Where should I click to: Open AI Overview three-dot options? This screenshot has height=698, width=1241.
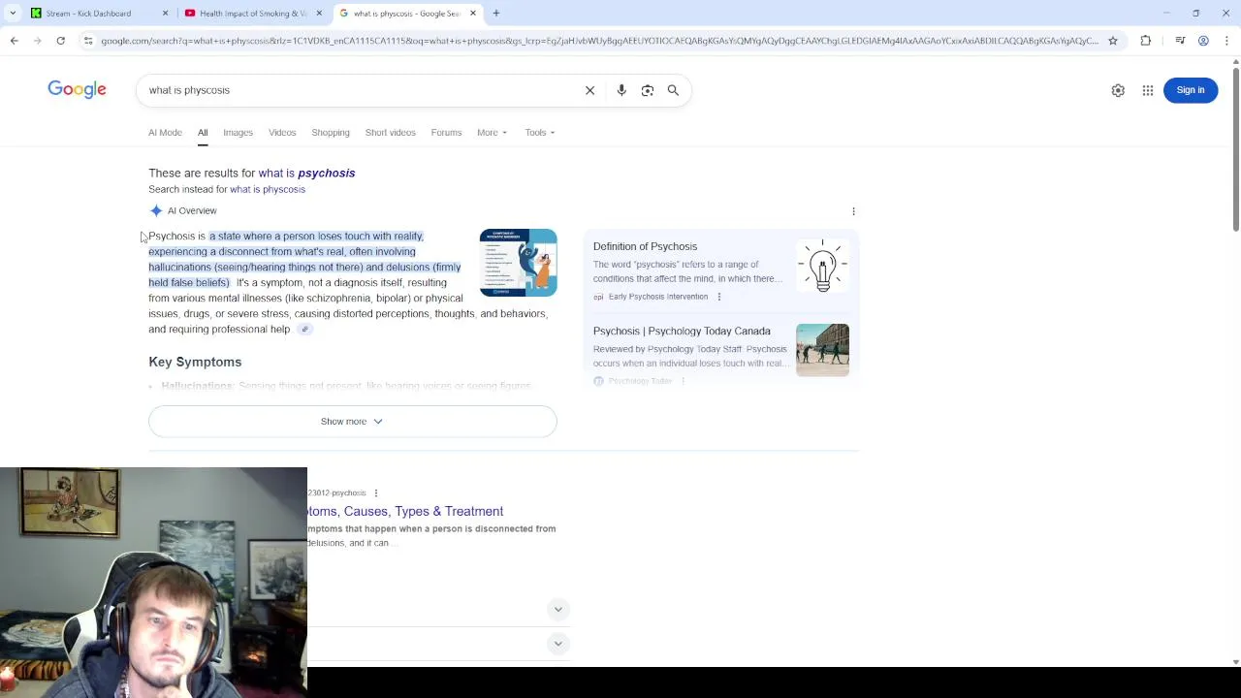[x=853, y=211]
